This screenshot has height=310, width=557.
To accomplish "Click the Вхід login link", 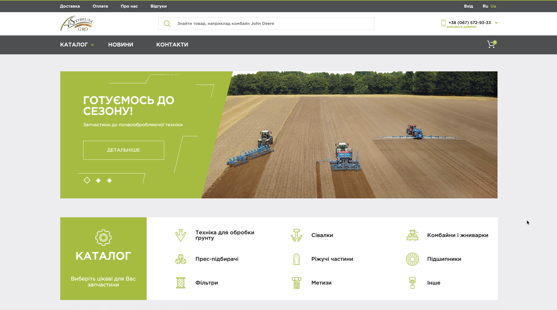I will (x=468, y=6).
